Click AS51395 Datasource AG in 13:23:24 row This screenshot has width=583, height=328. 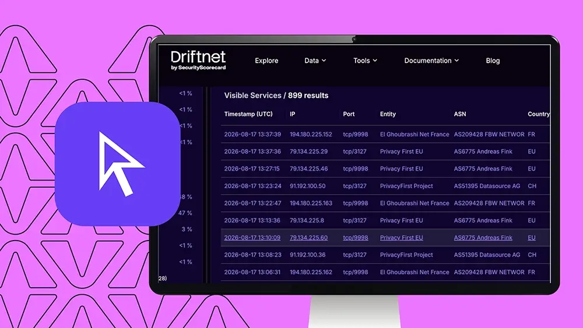tap(487, 186)
